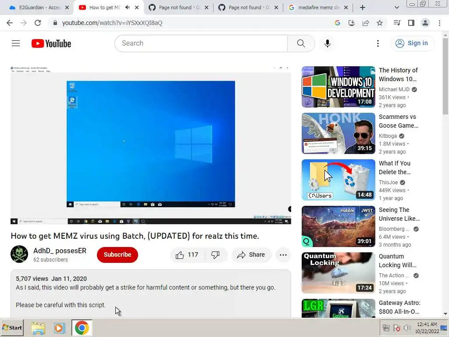Start voice search with the microphone
This screenshot has height=337, width=449.
pos(327,43)
